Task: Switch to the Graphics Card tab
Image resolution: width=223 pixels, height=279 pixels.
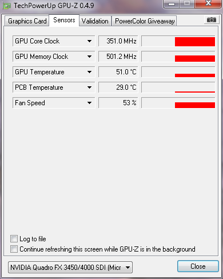Action: pyautogui.click(x=27, y=21)
